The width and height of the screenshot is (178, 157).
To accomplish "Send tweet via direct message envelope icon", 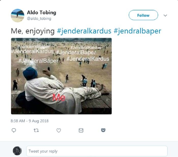I will click(81, 130).
